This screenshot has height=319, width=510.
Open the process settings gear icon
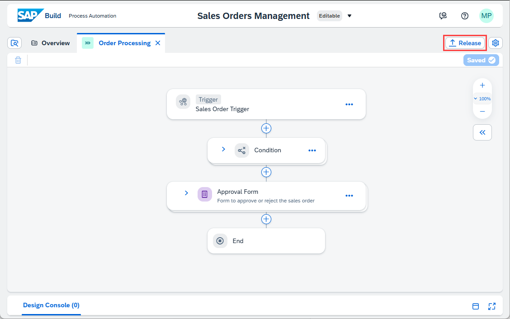(496, 43)
